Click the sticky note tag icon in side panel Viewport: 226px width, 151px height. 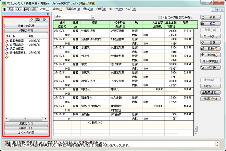pos(32,21)
